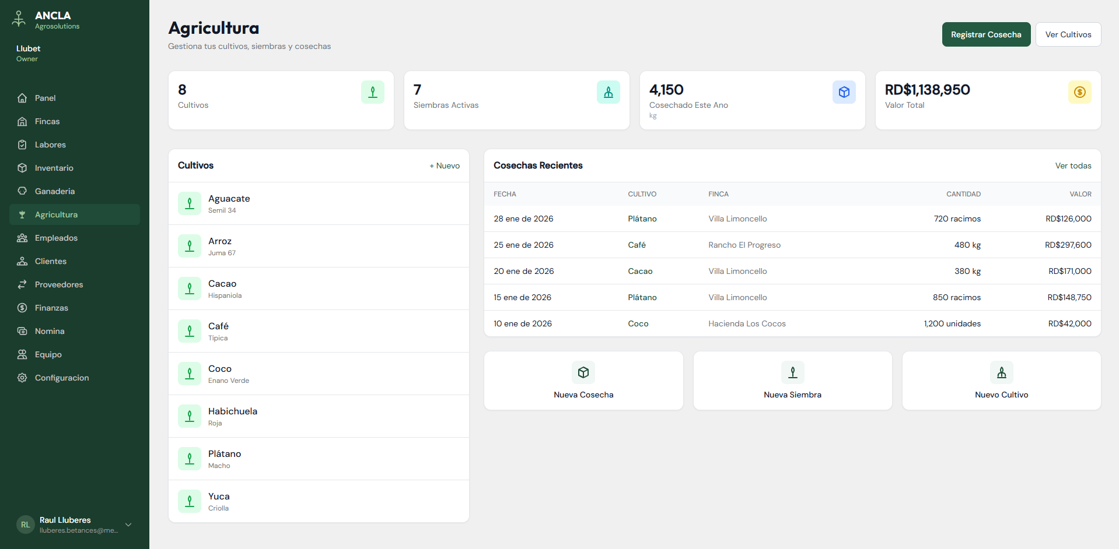Screen dimensions: 1119x549
Task: Click the Nueva Cosecha box icon
Action: point(583,372)
